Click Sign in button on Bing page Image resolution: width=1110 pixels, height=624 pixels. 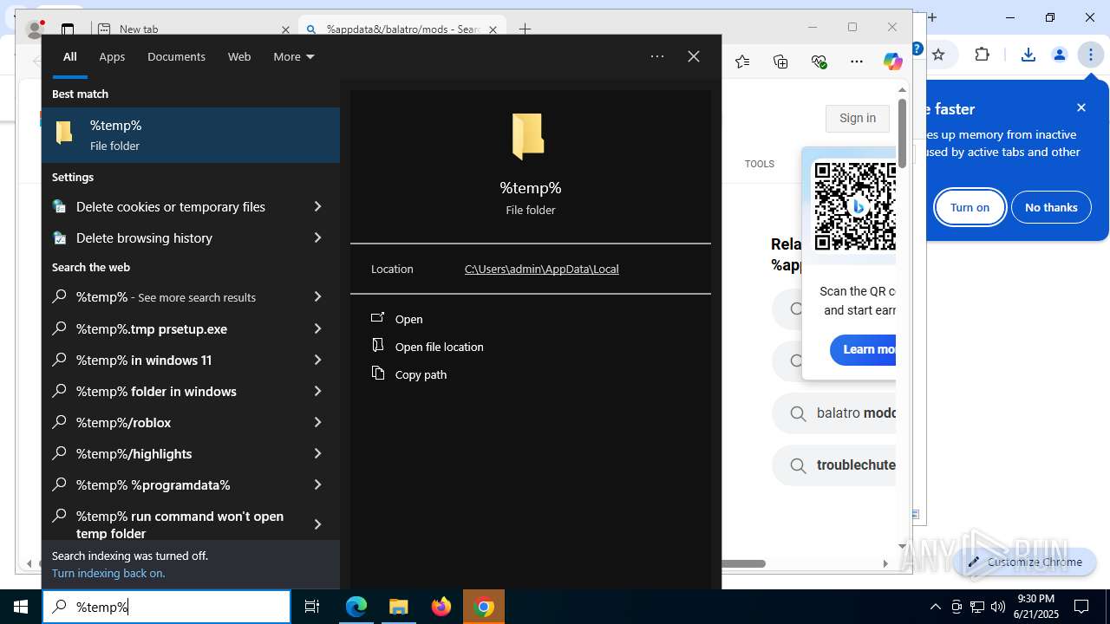coord(858,118)
